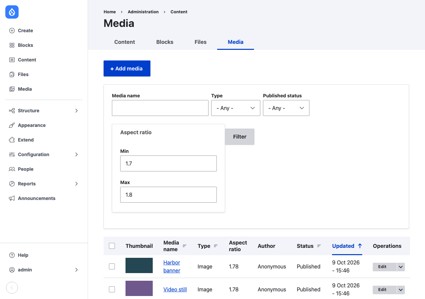The width and height of the screenshot is (425, 299).
Task: Click the Media image icon in sidebar
Action: pos(12,89)
